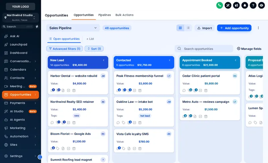Open conversation icon on Northwind Realty card
The height and width of the screenshot is (163, 268).
coord(52,123)
